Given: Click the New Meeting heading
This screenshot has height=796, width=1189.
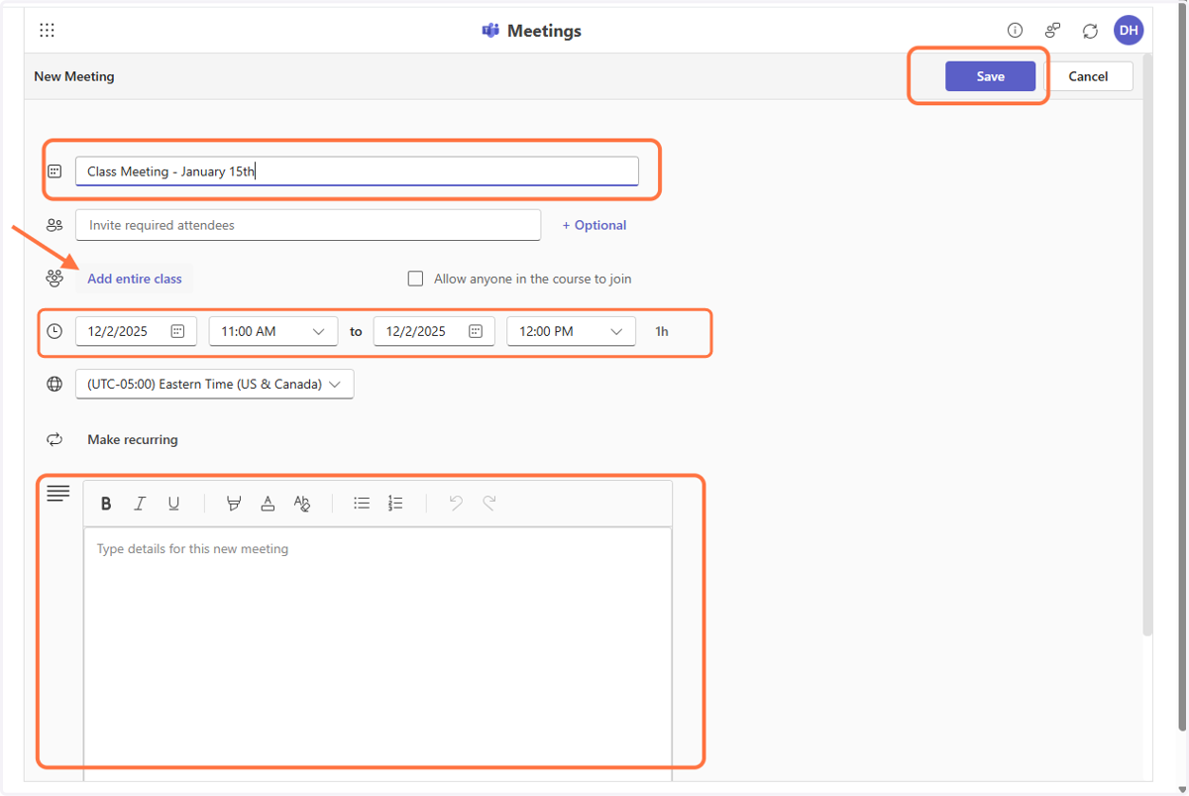Looking at the screenshot, I should pyautogui.click(x=74, y=76).
